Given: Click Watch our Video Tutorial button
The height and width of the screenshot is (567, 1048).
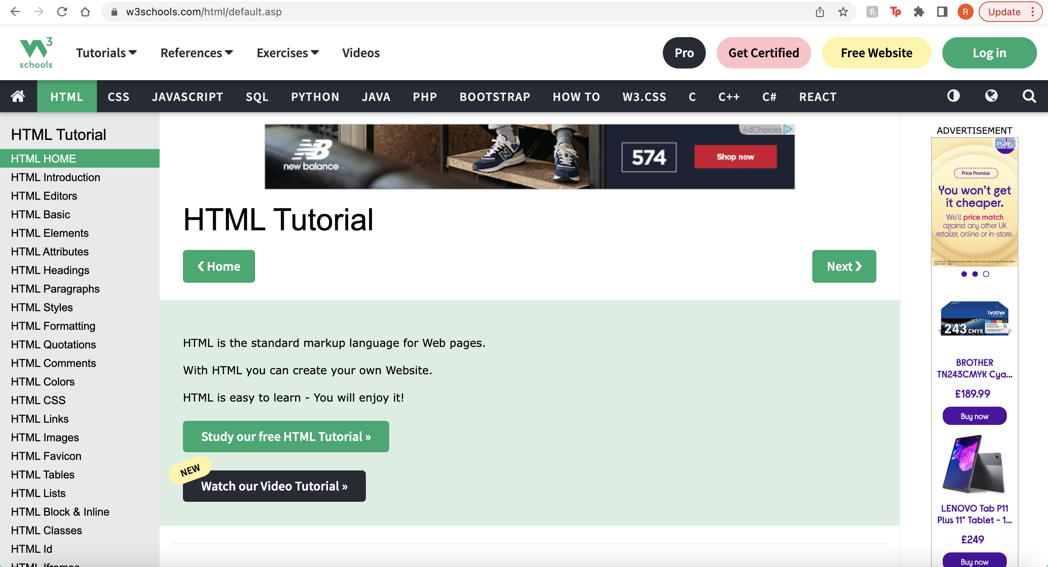Looking at the screenshot, I should click(x=274, y=486).
